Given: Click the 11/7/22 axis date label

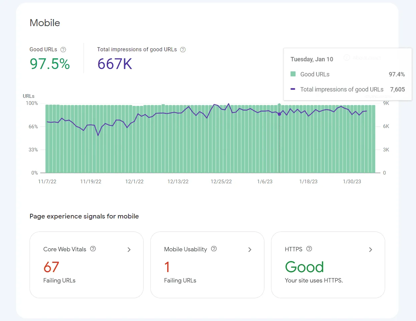Looking at the screenshot, I should (x=47, y=182).
